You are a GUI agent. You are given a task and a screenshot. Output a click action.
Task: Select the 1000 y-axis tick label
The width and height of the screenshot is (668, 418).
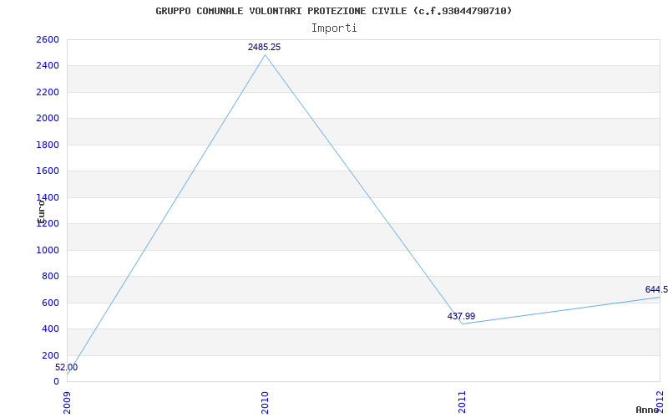click(x=48, y=250)
